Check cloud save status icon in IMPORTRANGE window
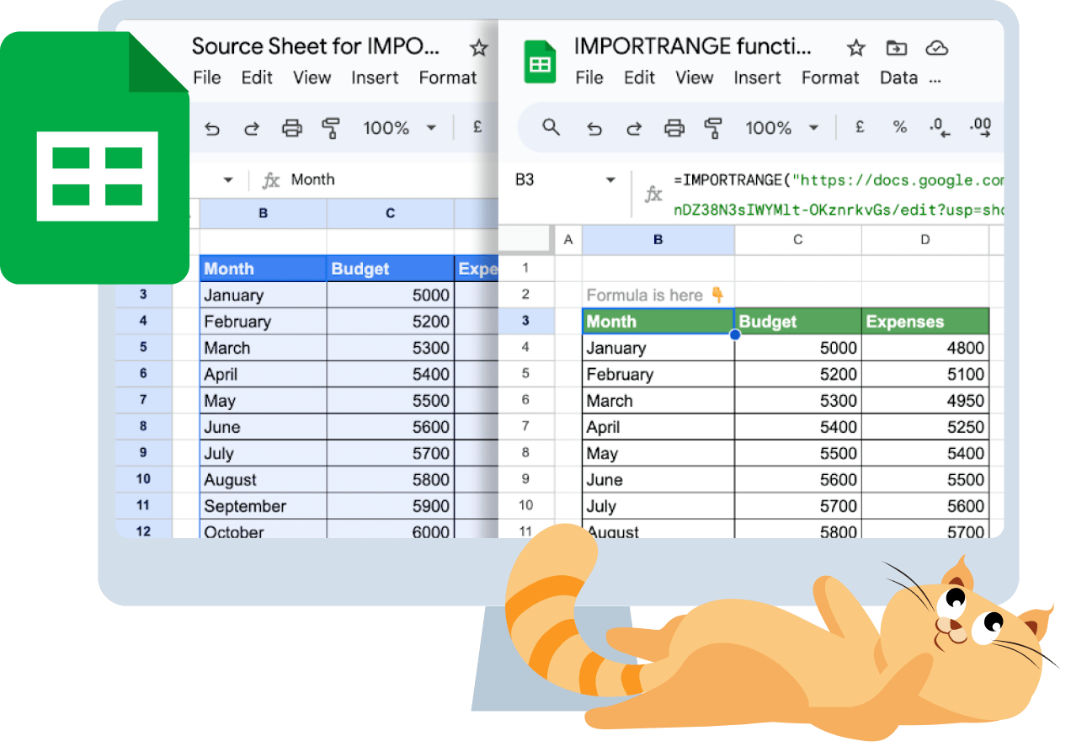The image size is (1087, 752). click(937, 48)
